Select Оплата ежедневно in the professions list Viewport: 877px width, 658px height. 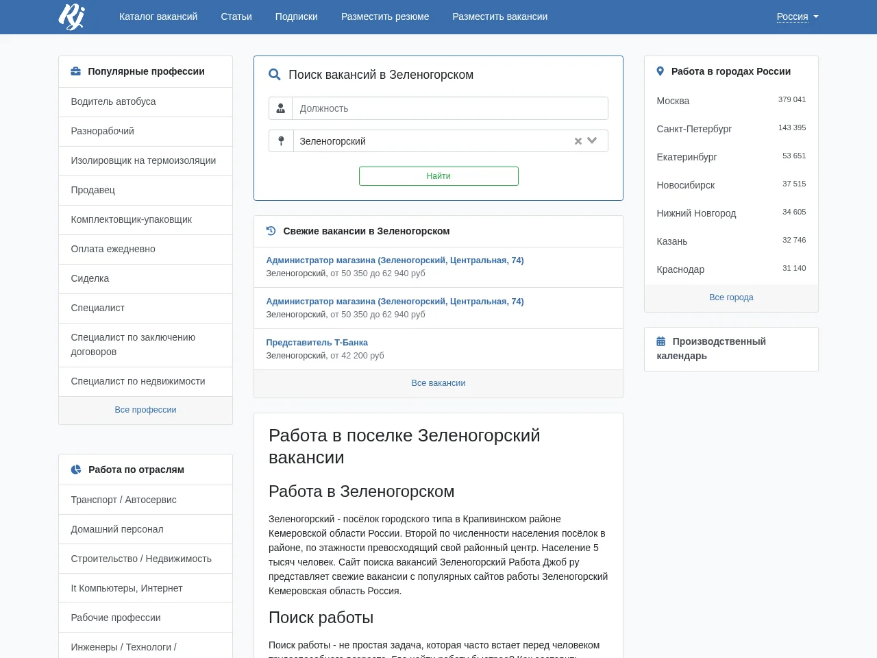(x=145, y=249)
